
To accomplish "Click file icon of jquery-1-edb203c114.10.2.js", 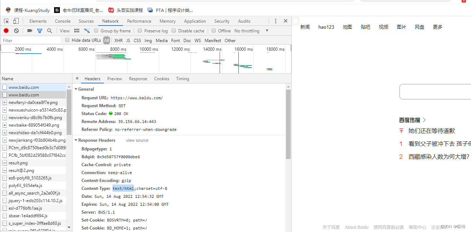I will 5,201.
